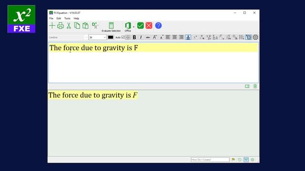
Task: Print the equation with the printer icon
Action: pos(61,26)
